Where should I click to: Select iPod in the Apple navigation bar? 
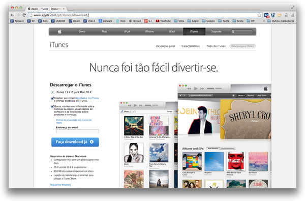(127, 32)
